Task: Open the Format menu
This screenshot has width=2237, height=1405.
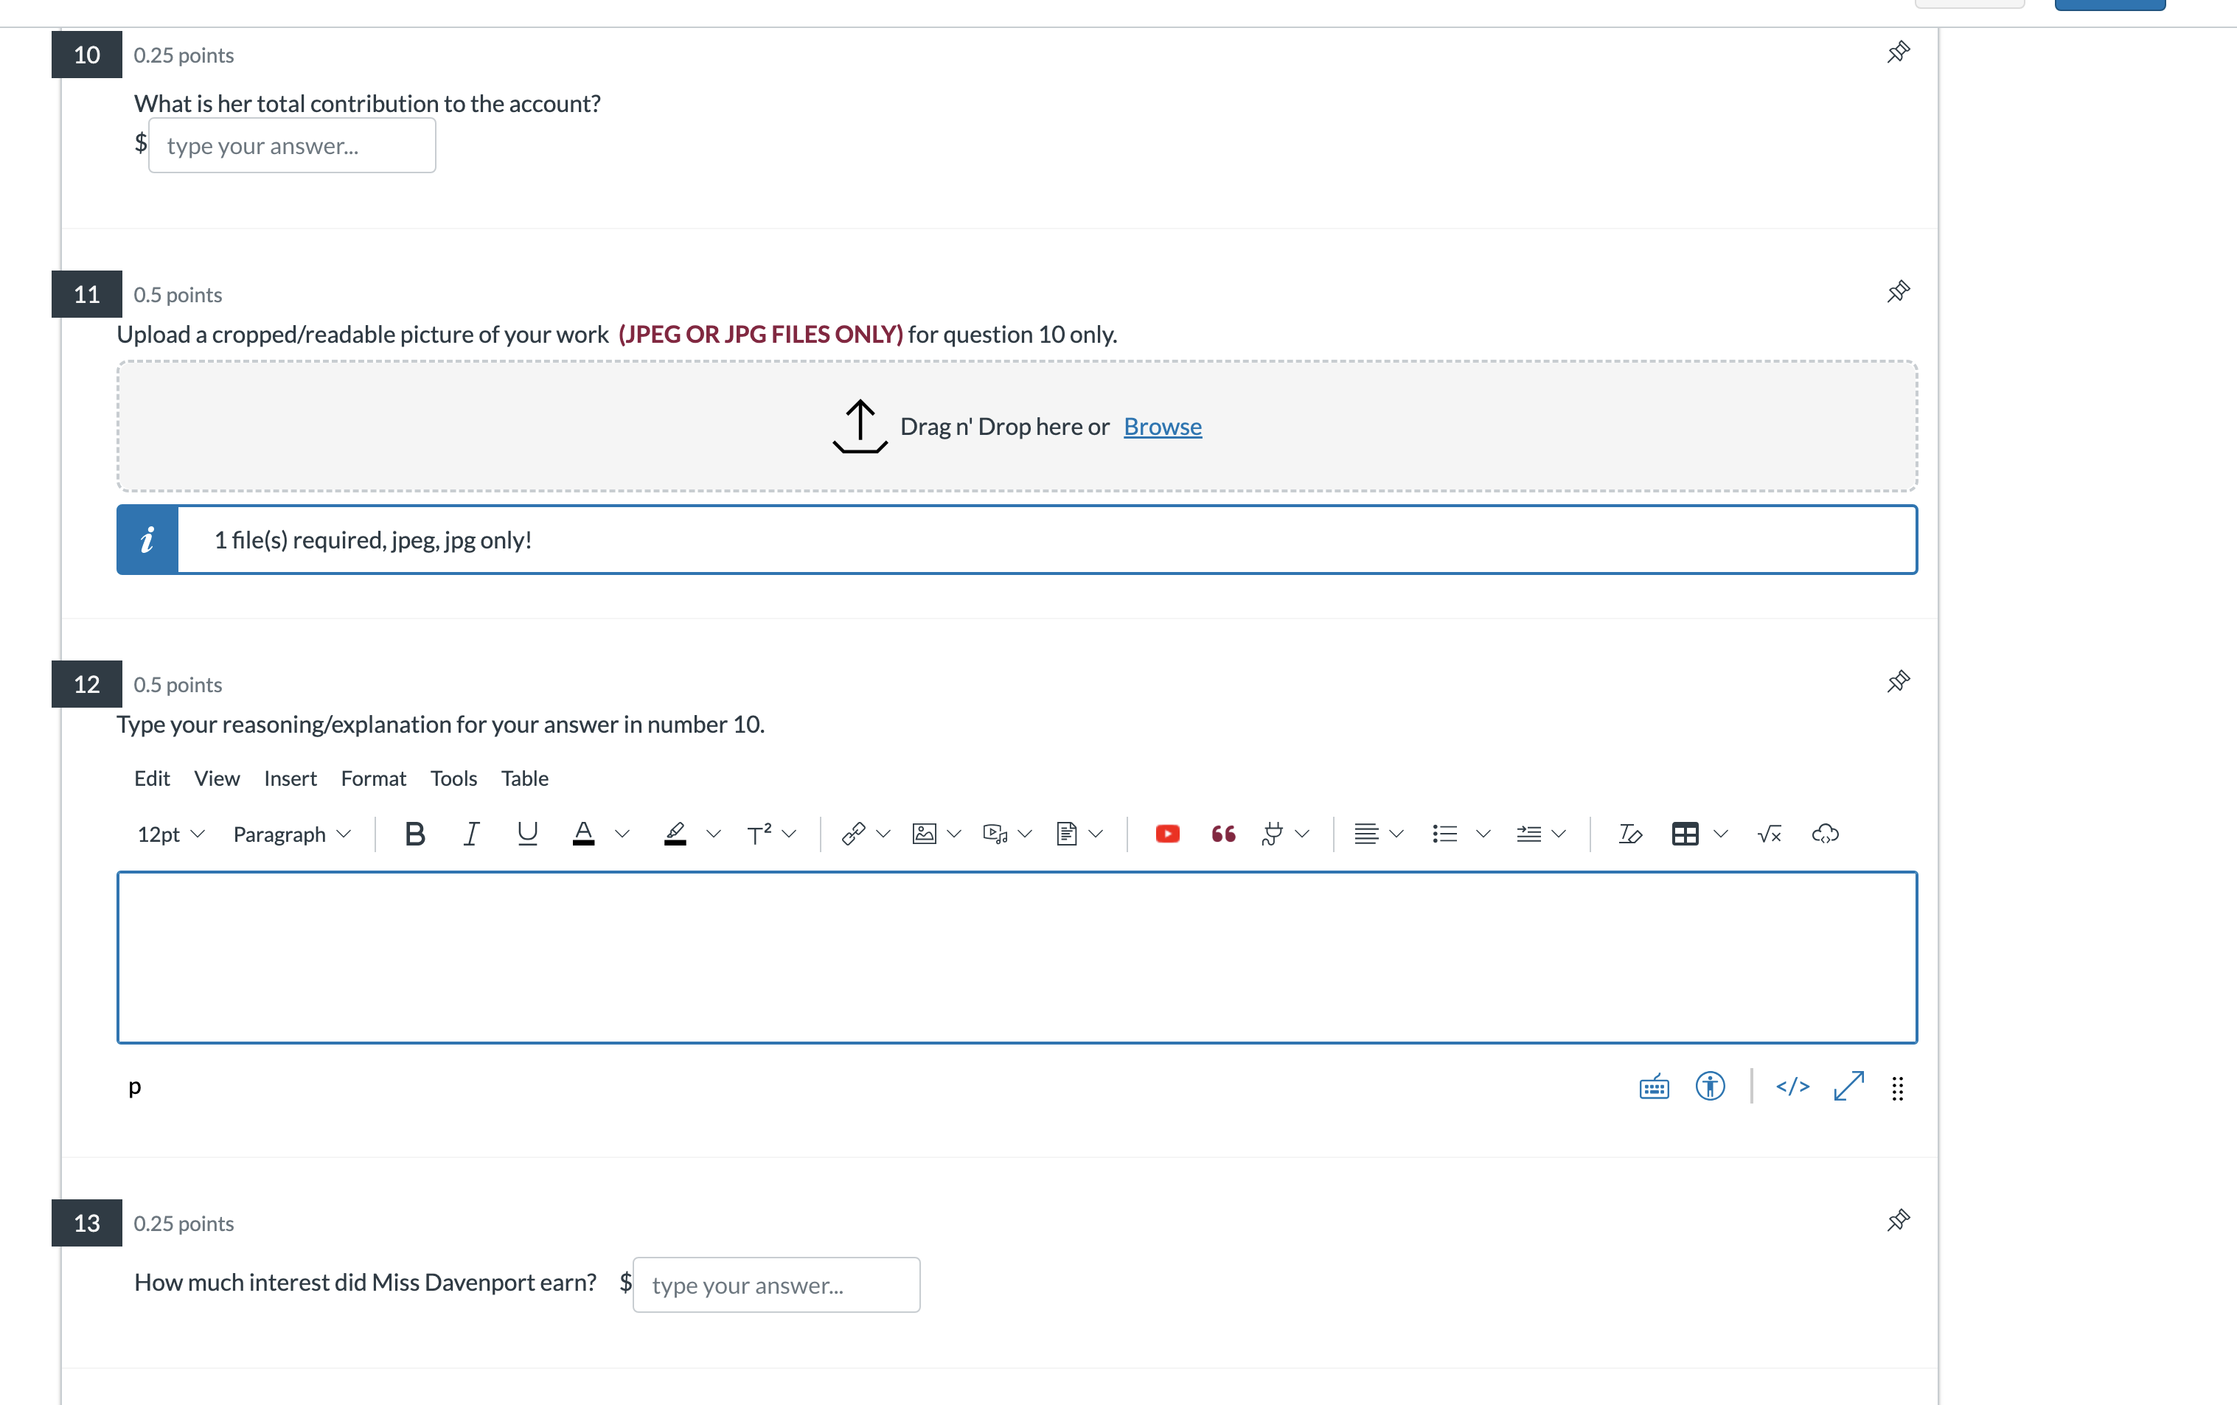Action: pos(374,778)
